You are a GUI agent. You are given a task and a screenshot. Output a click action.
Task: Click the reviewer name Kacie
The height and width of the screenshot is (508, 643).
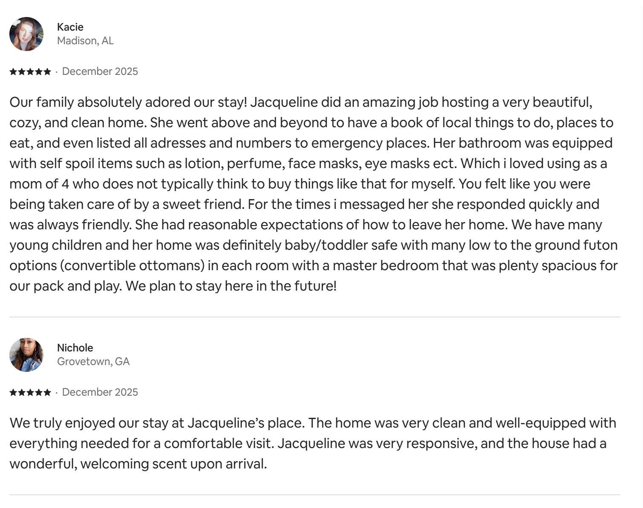tap(70, 27)
